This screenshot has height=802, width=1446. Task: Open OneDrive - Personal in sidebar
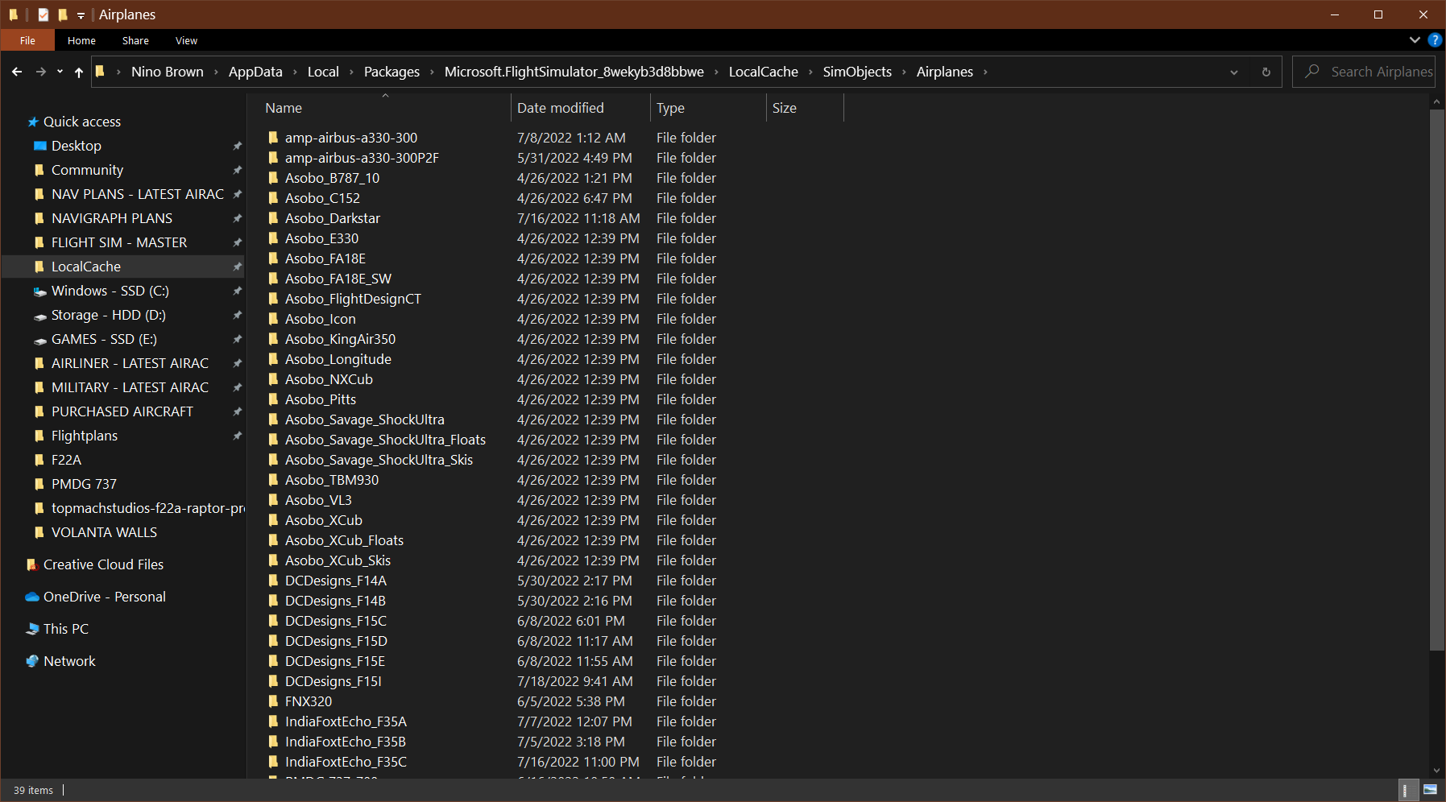coord(104,597)
